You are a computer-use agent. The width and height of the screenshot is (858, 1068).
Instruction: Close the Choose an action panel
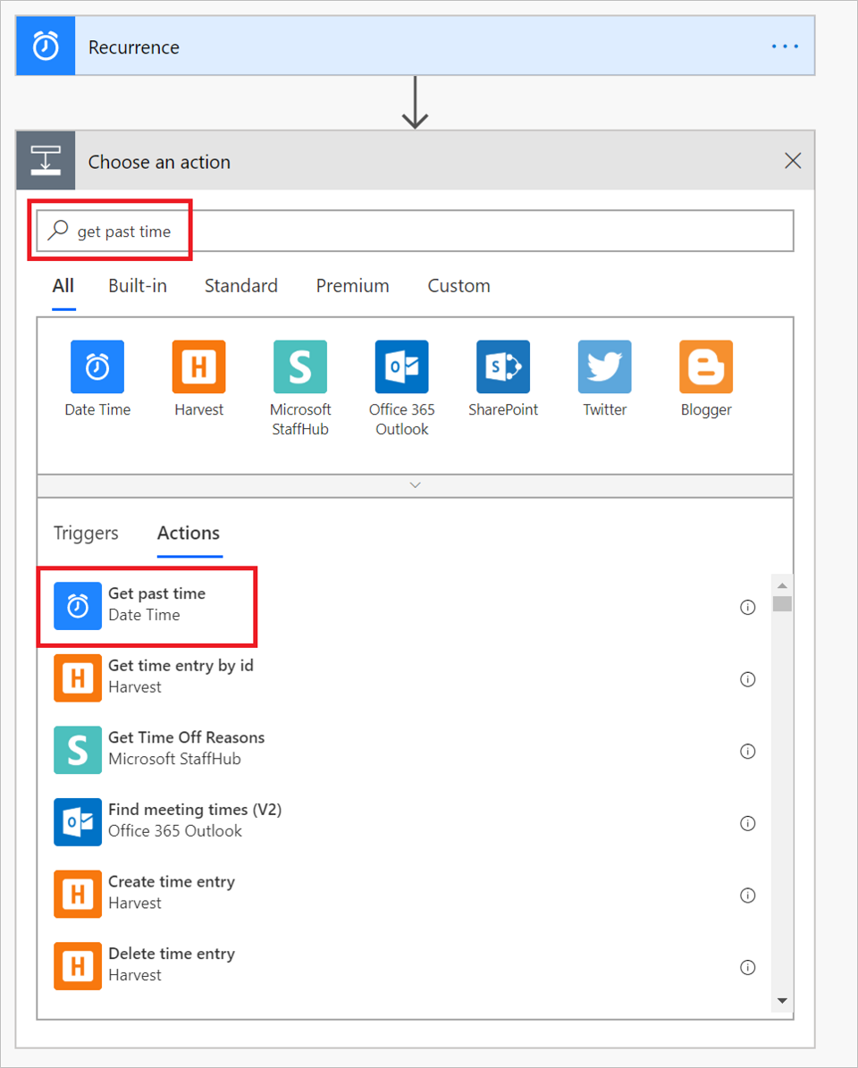tap(792, 161)
